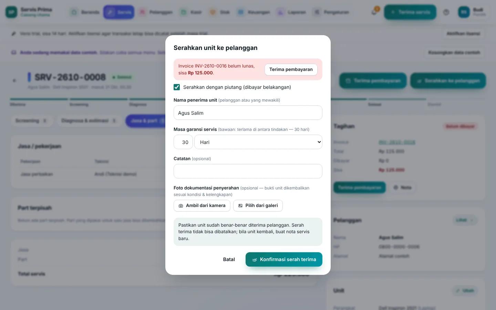Click the handover icon in Konfirmasi serah terima

(255, 260)
